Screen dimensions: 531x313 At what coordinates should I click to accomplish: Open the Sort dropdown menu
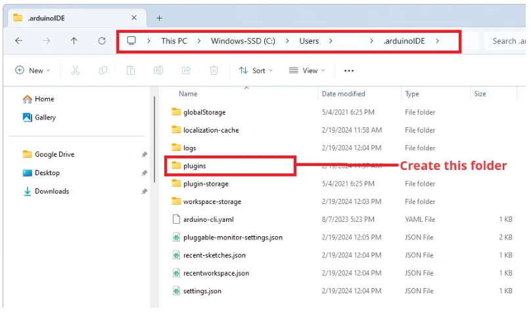pos(256,70)
